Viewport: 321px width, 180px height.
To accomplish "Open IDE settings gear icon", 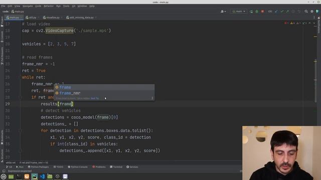I will click(312, 11).
